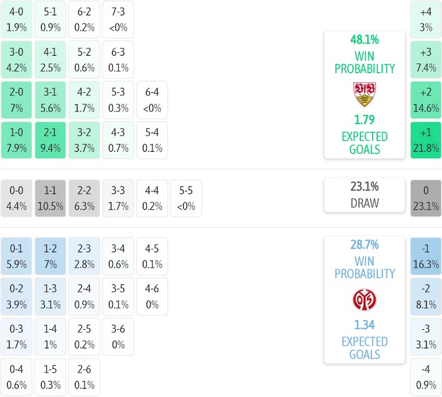Click the VfB Stuttgart club crest

click(364, 94)
